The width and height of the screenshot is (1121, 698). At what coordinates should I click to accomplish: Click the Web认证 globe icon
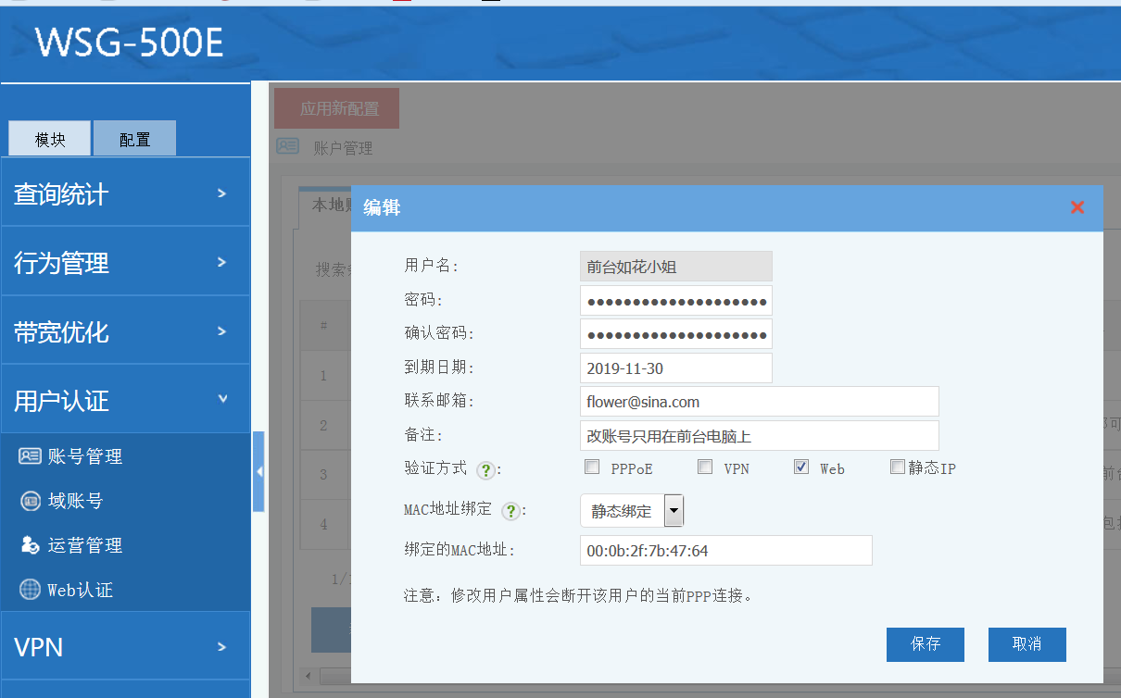(x=30, y=590)
